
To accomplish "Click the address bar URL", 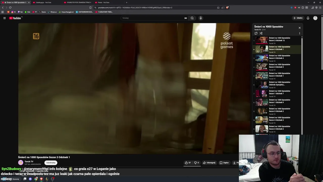I will (135, 8).
